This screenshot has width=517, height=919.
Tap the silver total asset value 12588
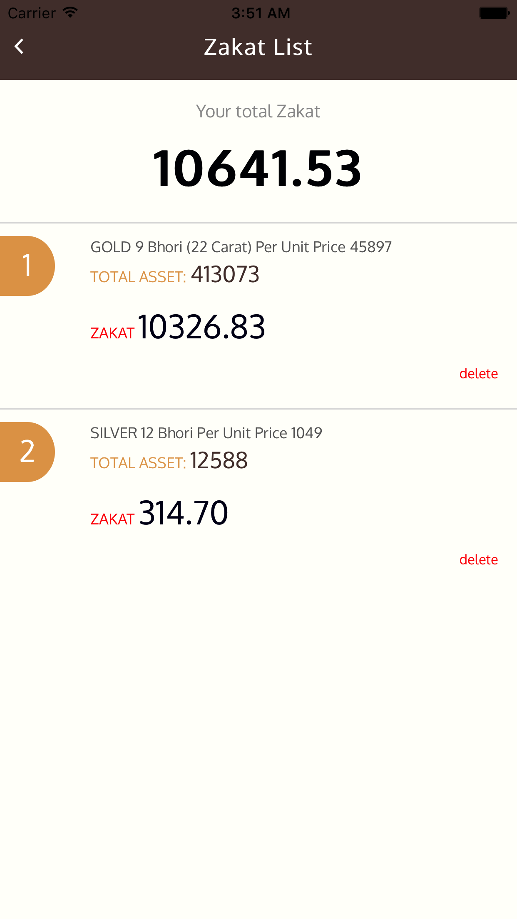click(x=219, y=461)
